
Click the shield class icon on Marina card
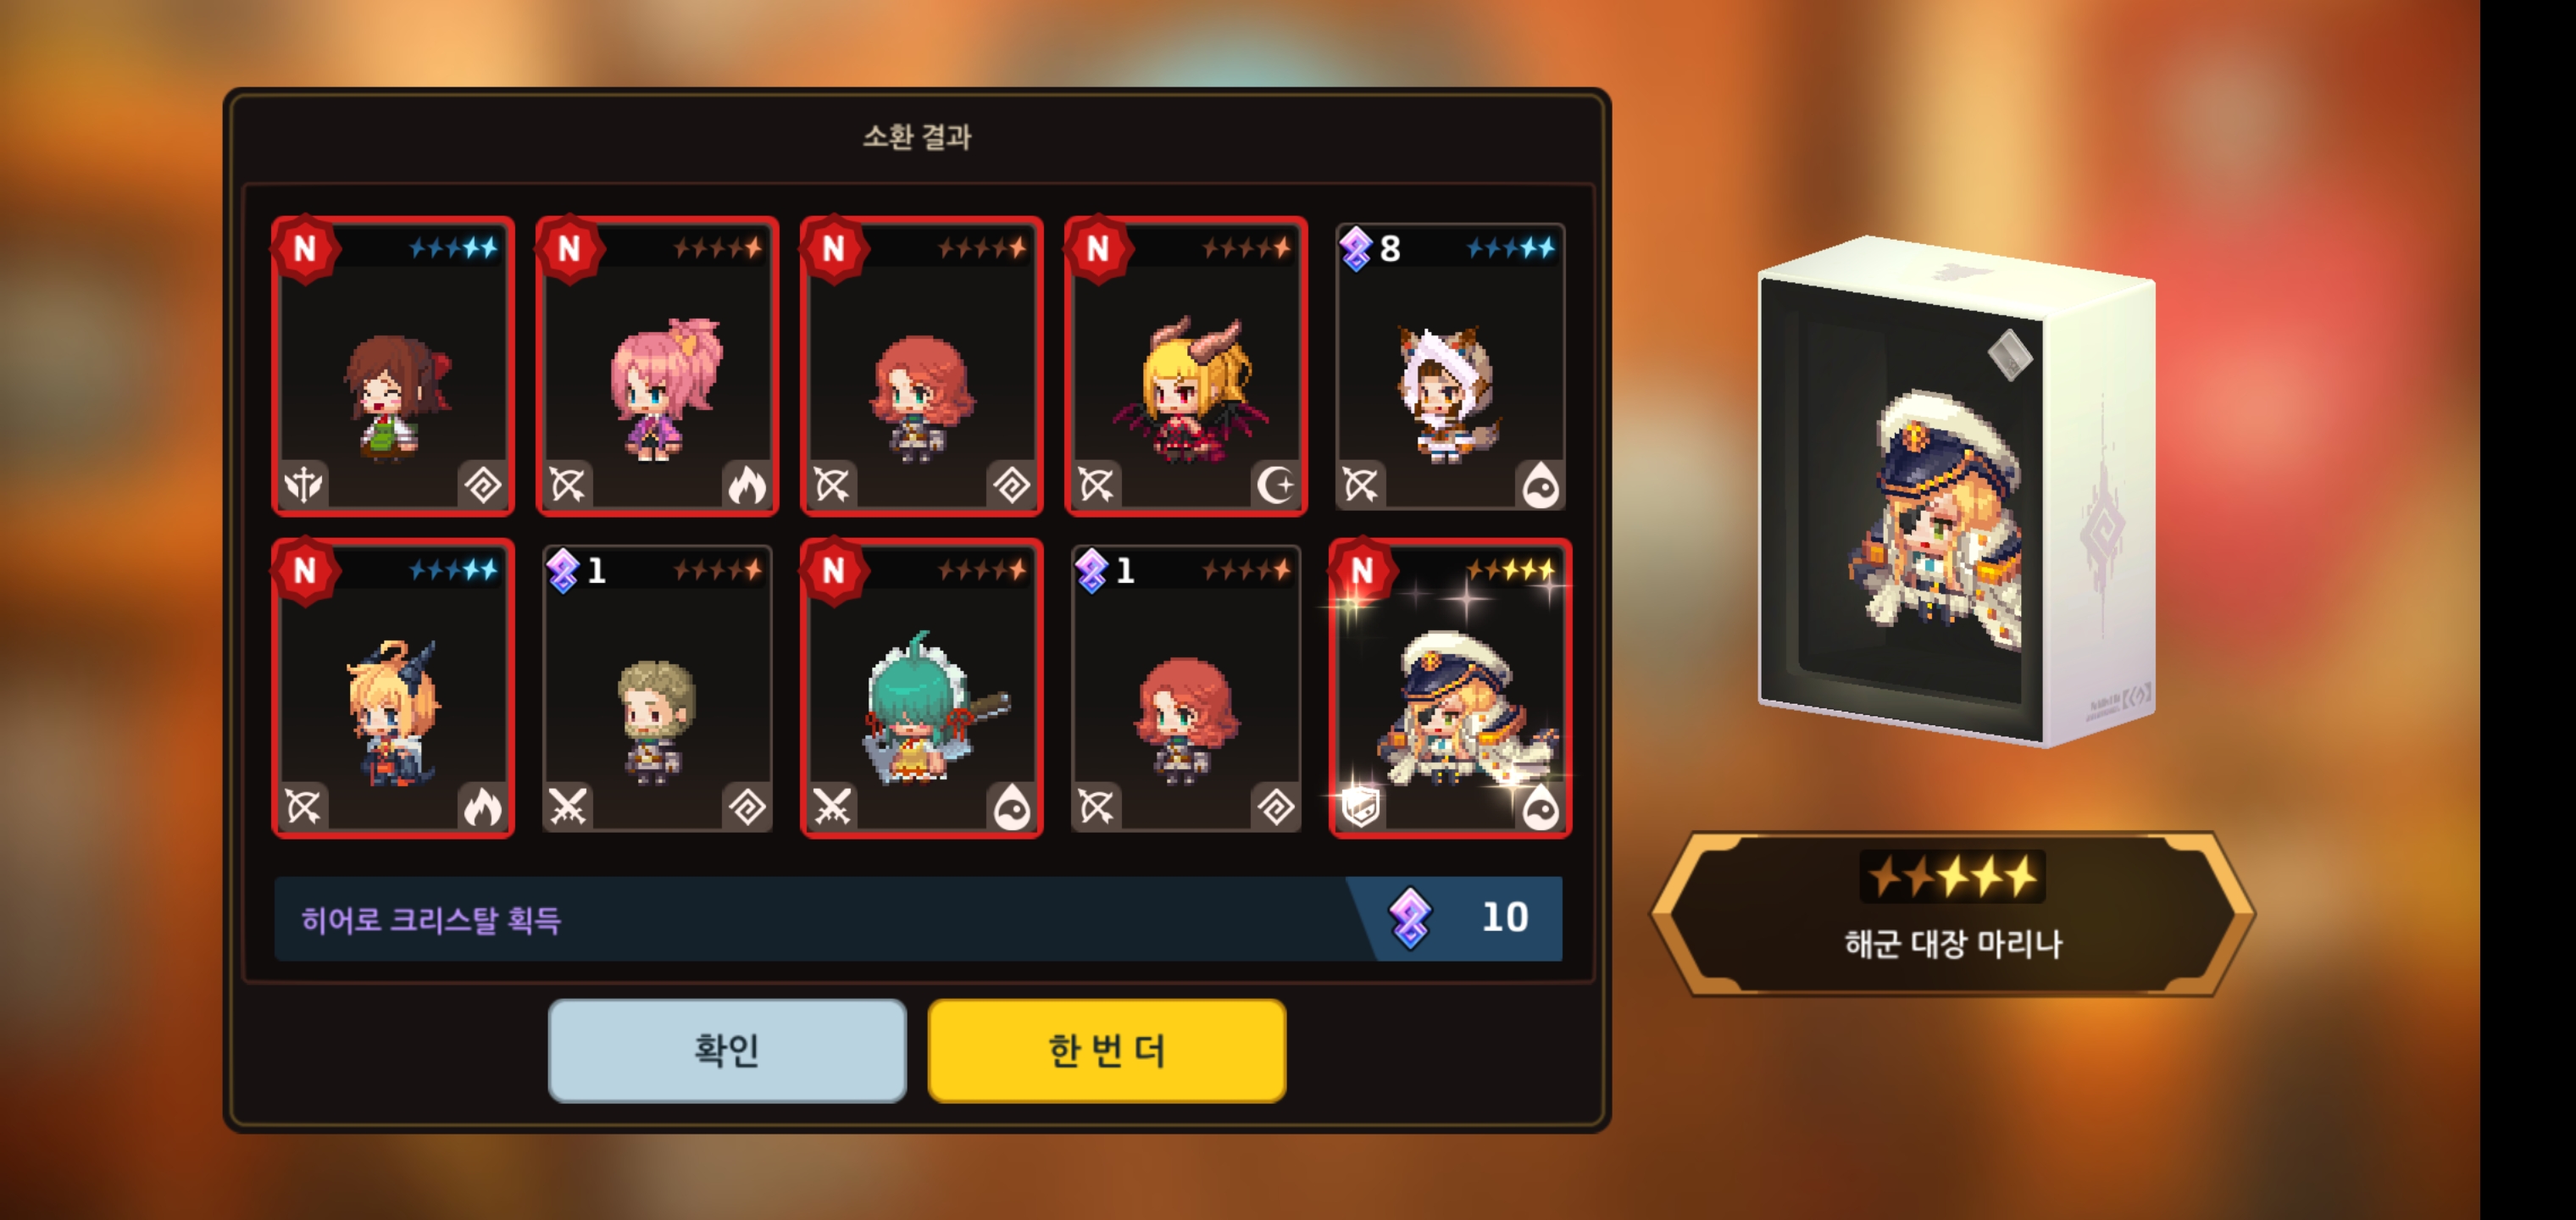click(1361, 807)
